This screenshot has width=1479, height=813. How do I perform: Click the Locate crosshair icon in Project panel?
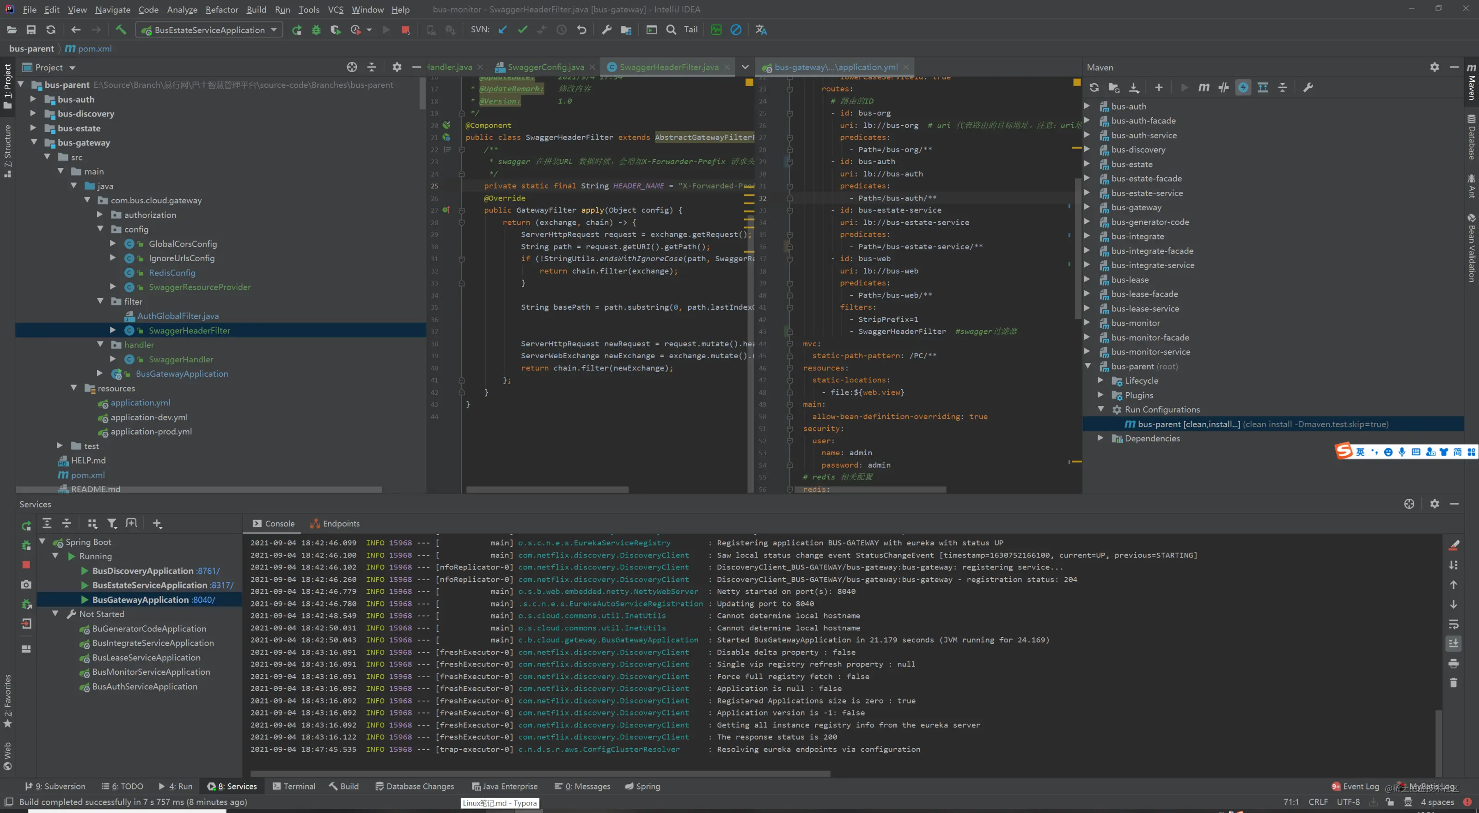click(x=352, y=67)
